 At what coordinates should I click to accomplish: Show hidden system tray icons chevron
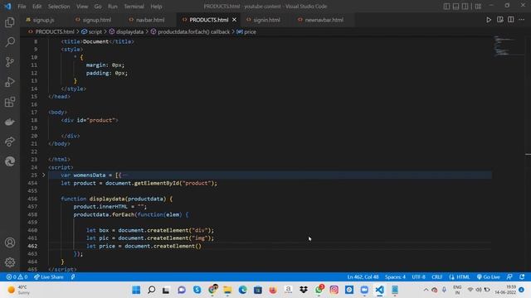point(426,290)
